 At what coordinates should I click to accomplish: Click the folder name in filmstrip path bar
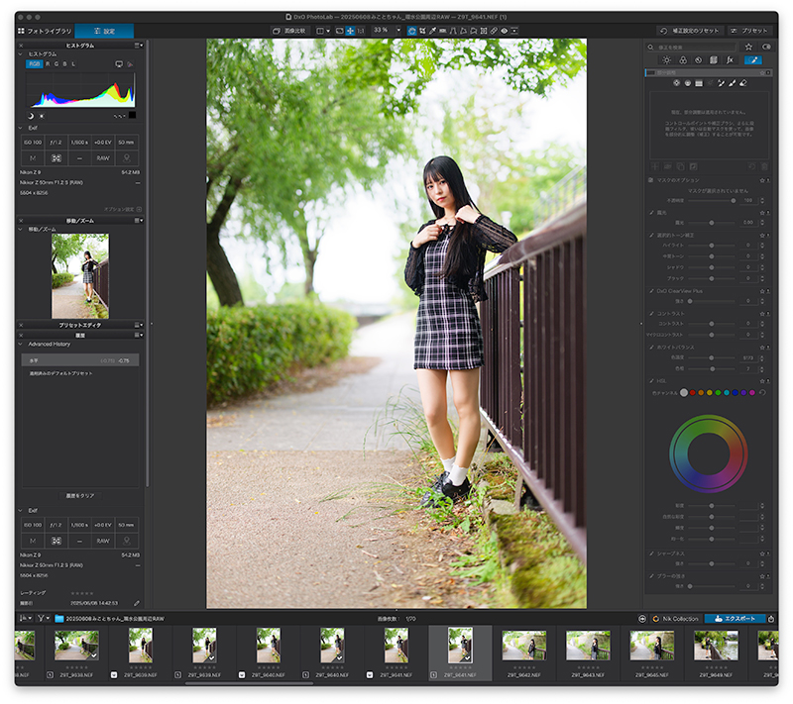pyautogui.click(x=115, y=619)
